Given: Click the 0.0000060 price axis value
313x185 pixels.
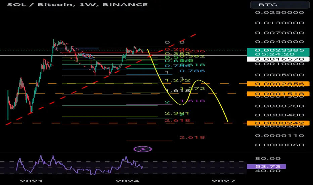Looking at the screenshot, I should pos(279,145).
